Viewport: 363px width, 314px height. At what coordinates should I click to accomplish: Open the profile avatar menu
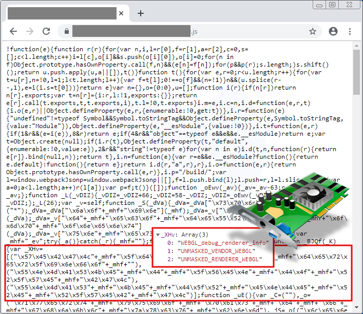pos(333,31)
